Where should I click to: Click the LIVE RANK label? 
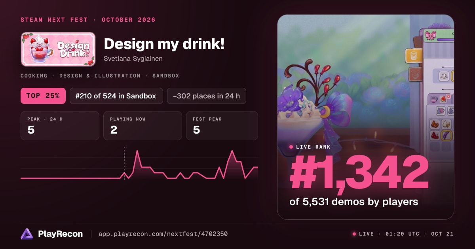tap(313, 147)
